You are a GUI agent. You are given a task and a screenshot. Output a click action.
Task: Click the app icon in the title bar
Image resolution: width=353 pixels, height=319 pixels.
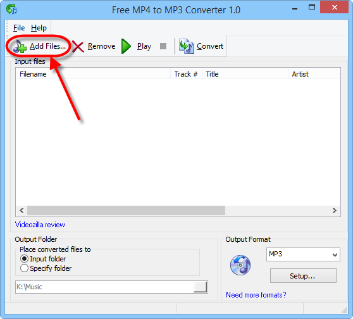(x=11, y=9)
